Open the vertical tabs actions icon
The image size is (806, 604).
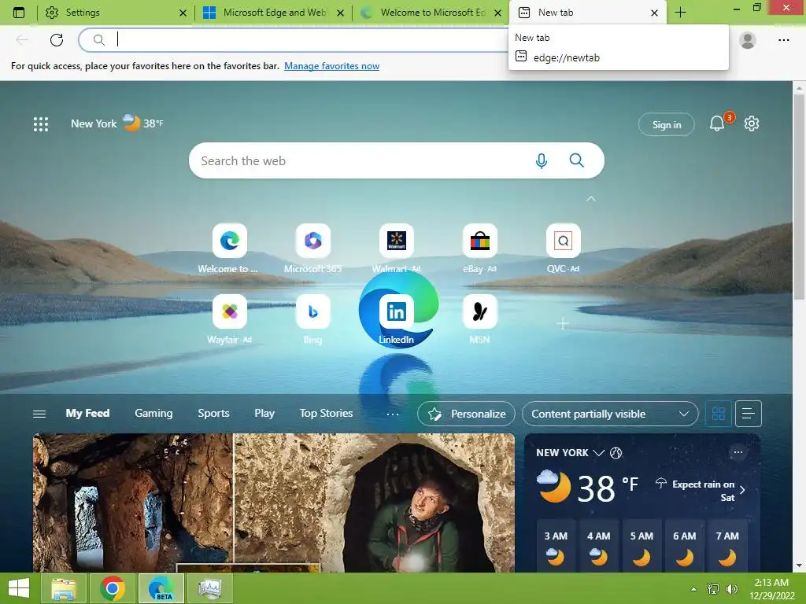coord(19,13)
